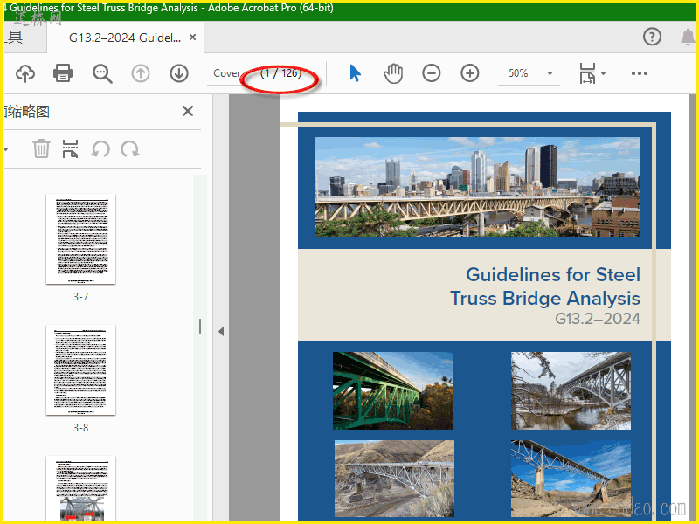Go to the next page using the down arrow
699x524 pixels.
[179, 73]
